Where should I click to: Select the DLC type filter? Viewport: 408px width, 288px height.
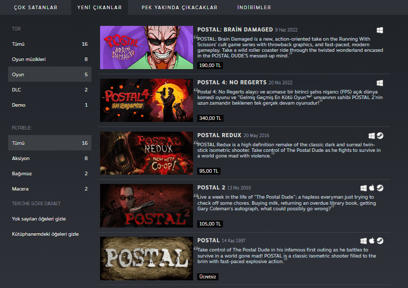(17, 90)
